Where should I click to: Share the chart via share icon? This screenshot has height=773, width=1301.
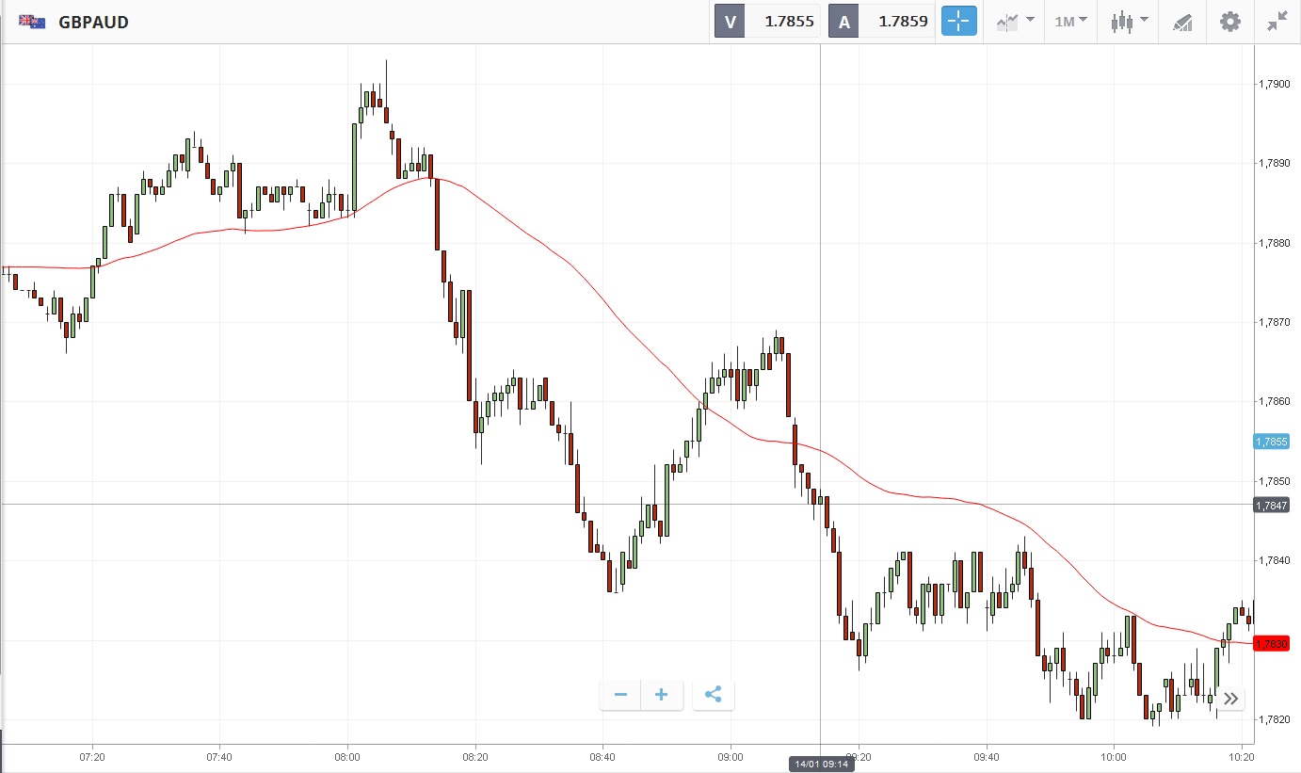tap(713, 695)
